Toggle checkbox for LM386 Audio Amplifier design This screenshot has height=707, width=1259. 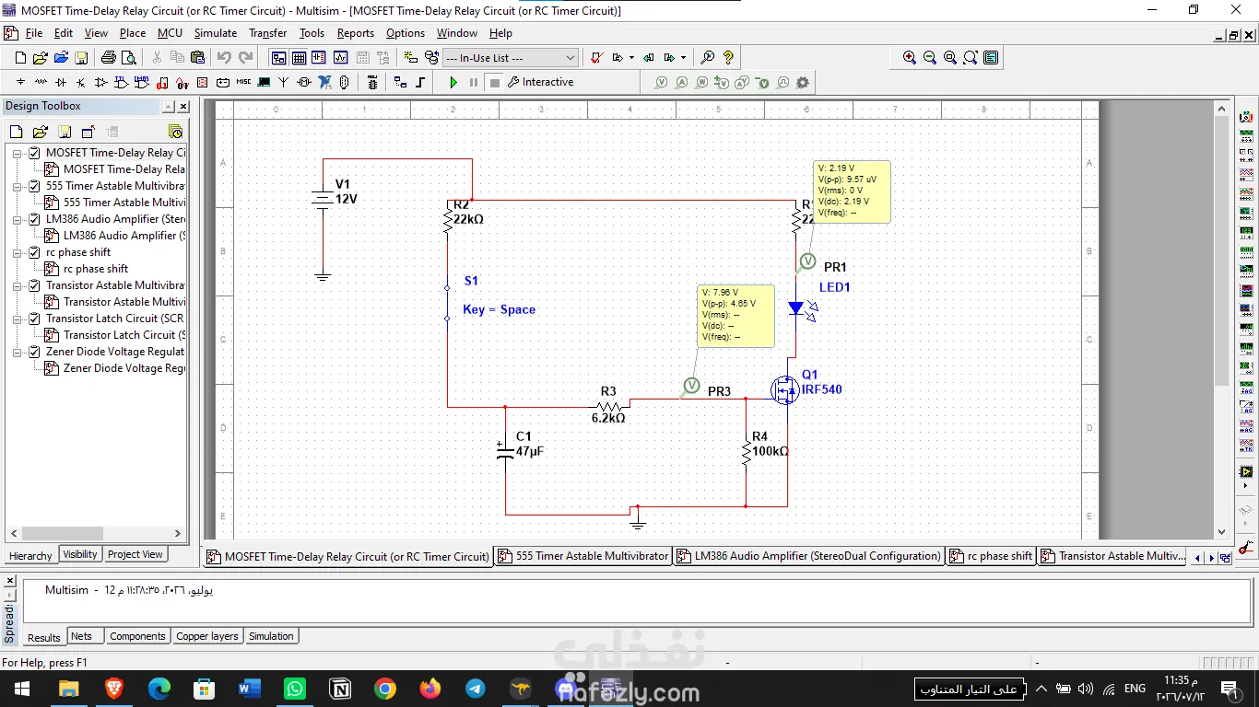pos(34,219)
